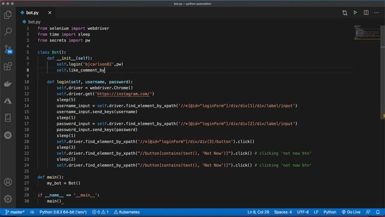The image size is (385, 217).
Task: Select Python language mode
Action: coord(330,212)
